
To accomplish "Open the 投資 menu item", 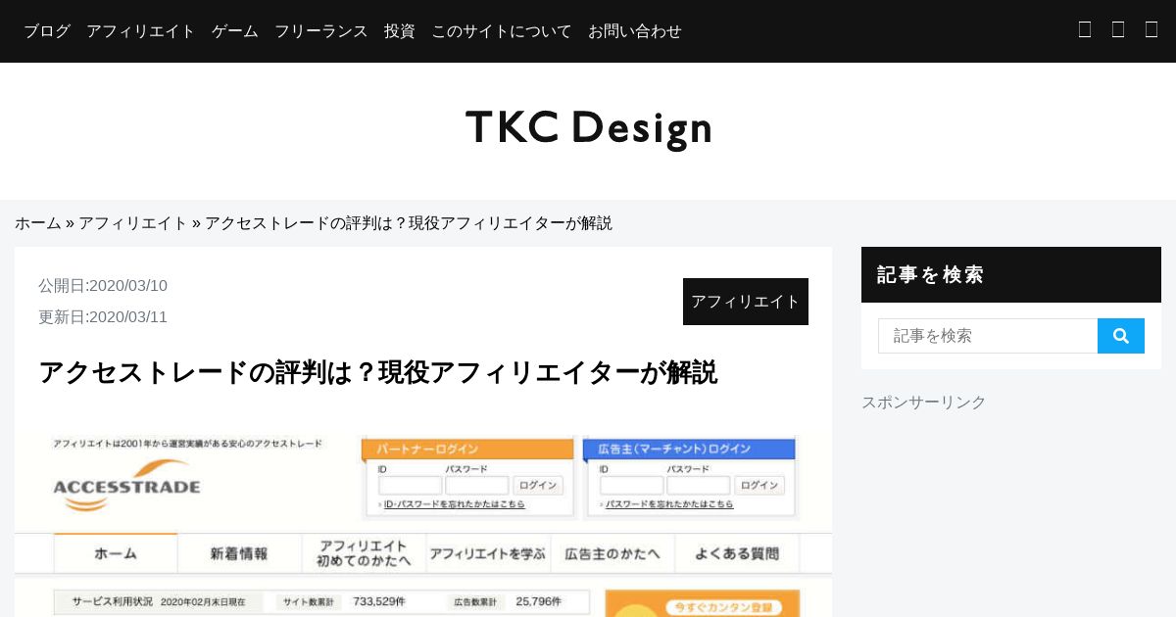I will [400, 31].
